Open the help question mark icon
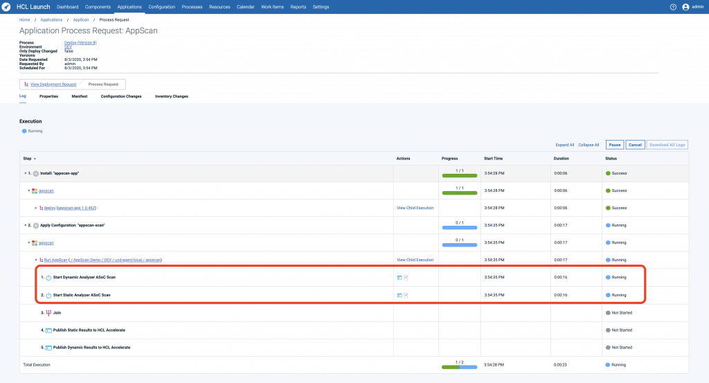This screenshot has height=383, width=709. click(673, 7)
